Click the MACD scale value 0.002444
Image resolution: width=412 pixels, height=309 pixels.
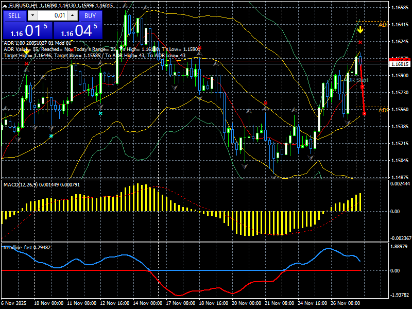coord(400,184)
